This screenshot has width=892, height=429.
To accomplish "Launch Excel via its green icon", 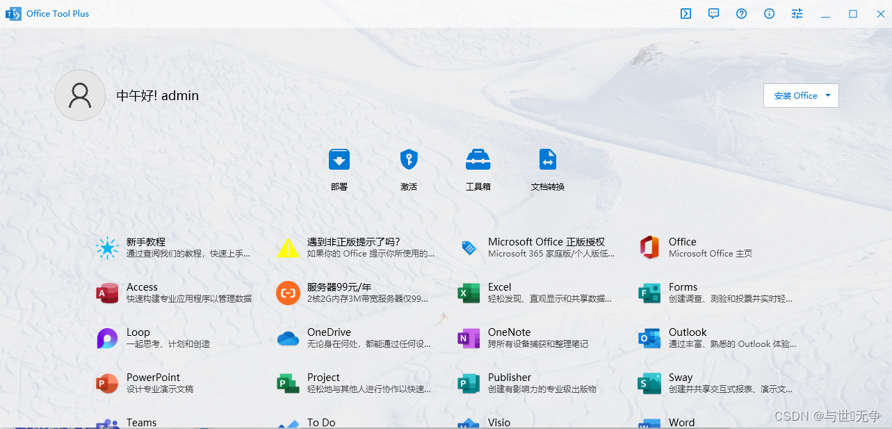I will (x=469, y=293).
